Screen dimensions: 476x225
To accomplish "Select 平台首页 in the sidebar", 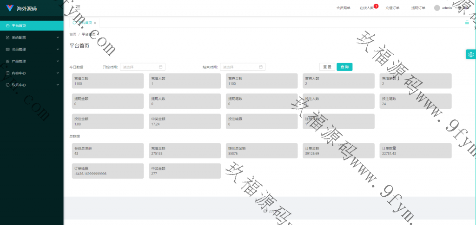I will [31, 25].
